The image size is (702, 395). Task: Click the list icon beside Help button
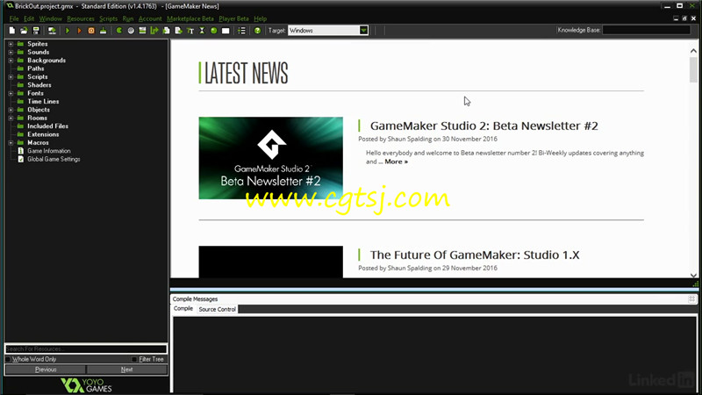pos(242,31)
